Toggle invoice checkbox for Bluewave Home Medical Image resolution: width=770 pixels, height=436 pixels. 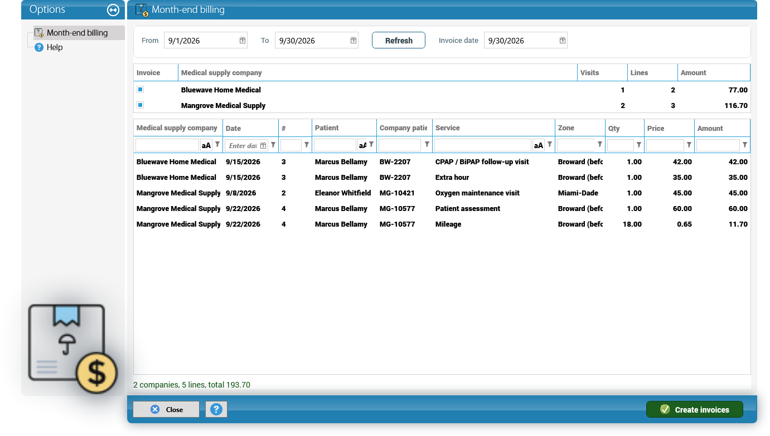click(x=140, y=89)
